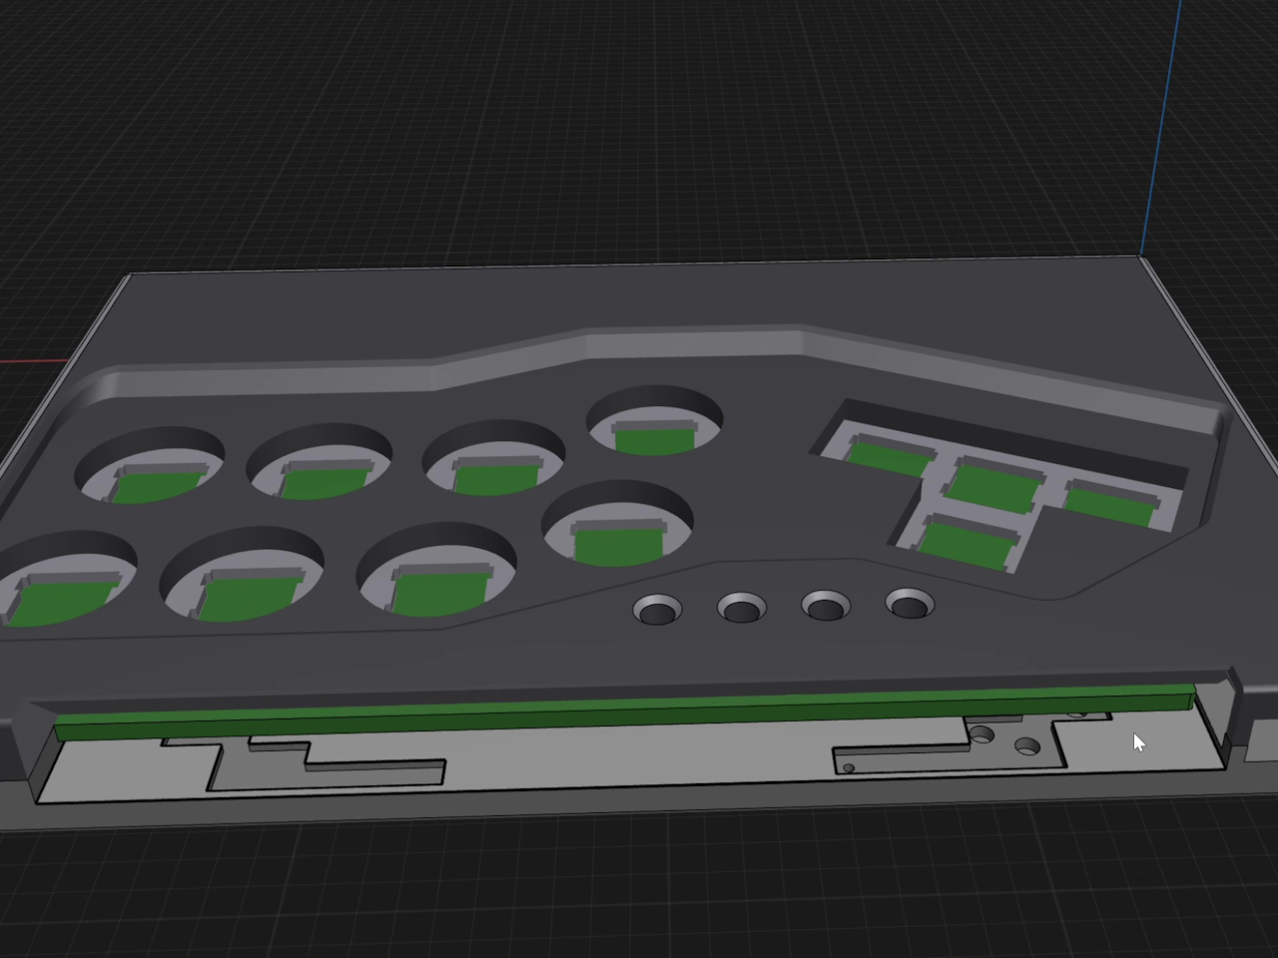The width and height of the screenshot is (1278, 958).
Task: Click the blue vertical Z-axis line
Action: [1162, 120]
